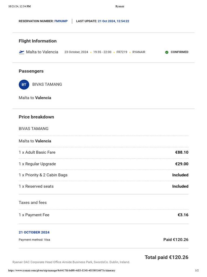The width and height of the screenshot is (207, 277).
Task: Click the page number indicator 1/2
Action: point(197,271)
